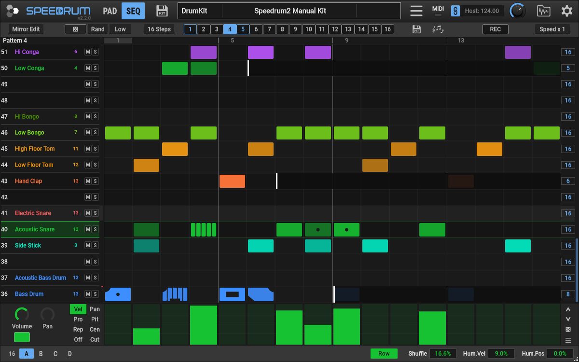
Task: Open the Speed x 1 dropdown
Action: pyautogui.click(x=552, y=29)
